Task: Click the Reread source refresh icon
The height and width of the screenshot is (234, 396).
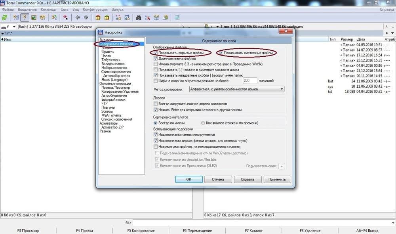Action: [4, 17]
